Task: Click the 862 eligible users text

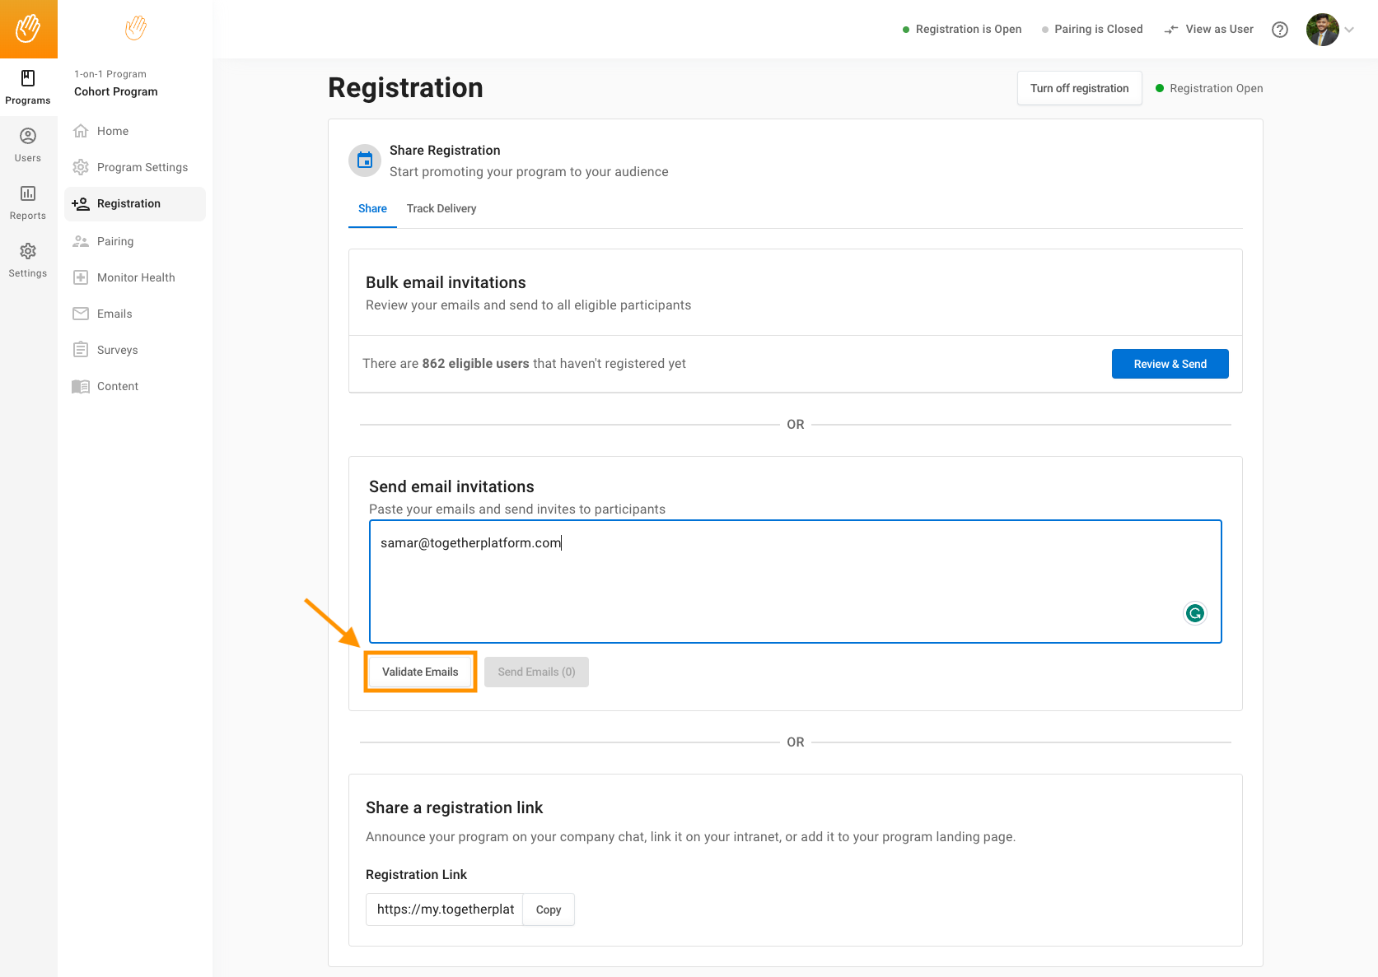Action: click(475, 364)
